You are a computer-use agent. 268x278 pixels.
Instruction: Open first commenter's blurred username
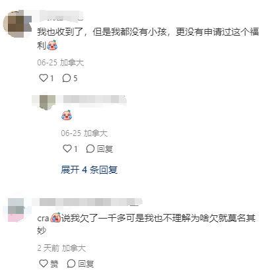(x=61, y=16)
